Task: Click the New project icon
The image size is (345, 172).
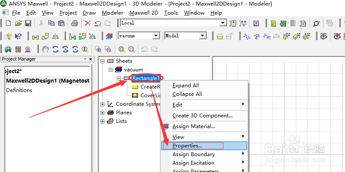Action: [8, 23]
